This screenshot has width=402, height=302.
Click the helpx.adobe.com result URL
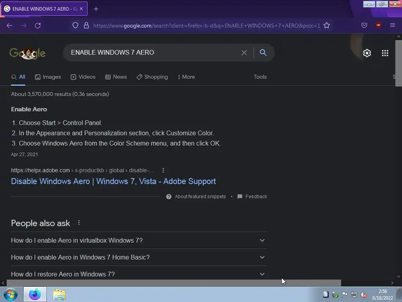tap(82, 170)
